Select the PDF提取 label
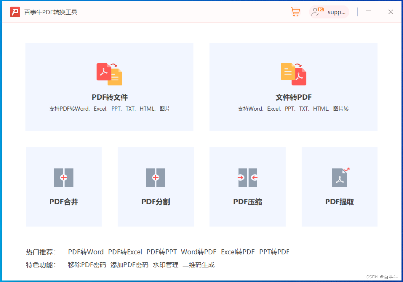The width and height of the screenshot is (403, 282). (340, 202)
